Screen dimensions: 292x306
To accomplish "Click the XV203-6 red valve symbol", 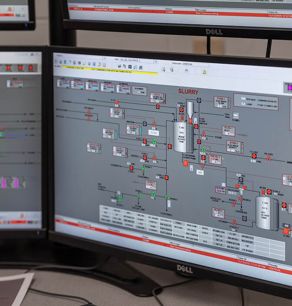I will (x=240, y=199).
